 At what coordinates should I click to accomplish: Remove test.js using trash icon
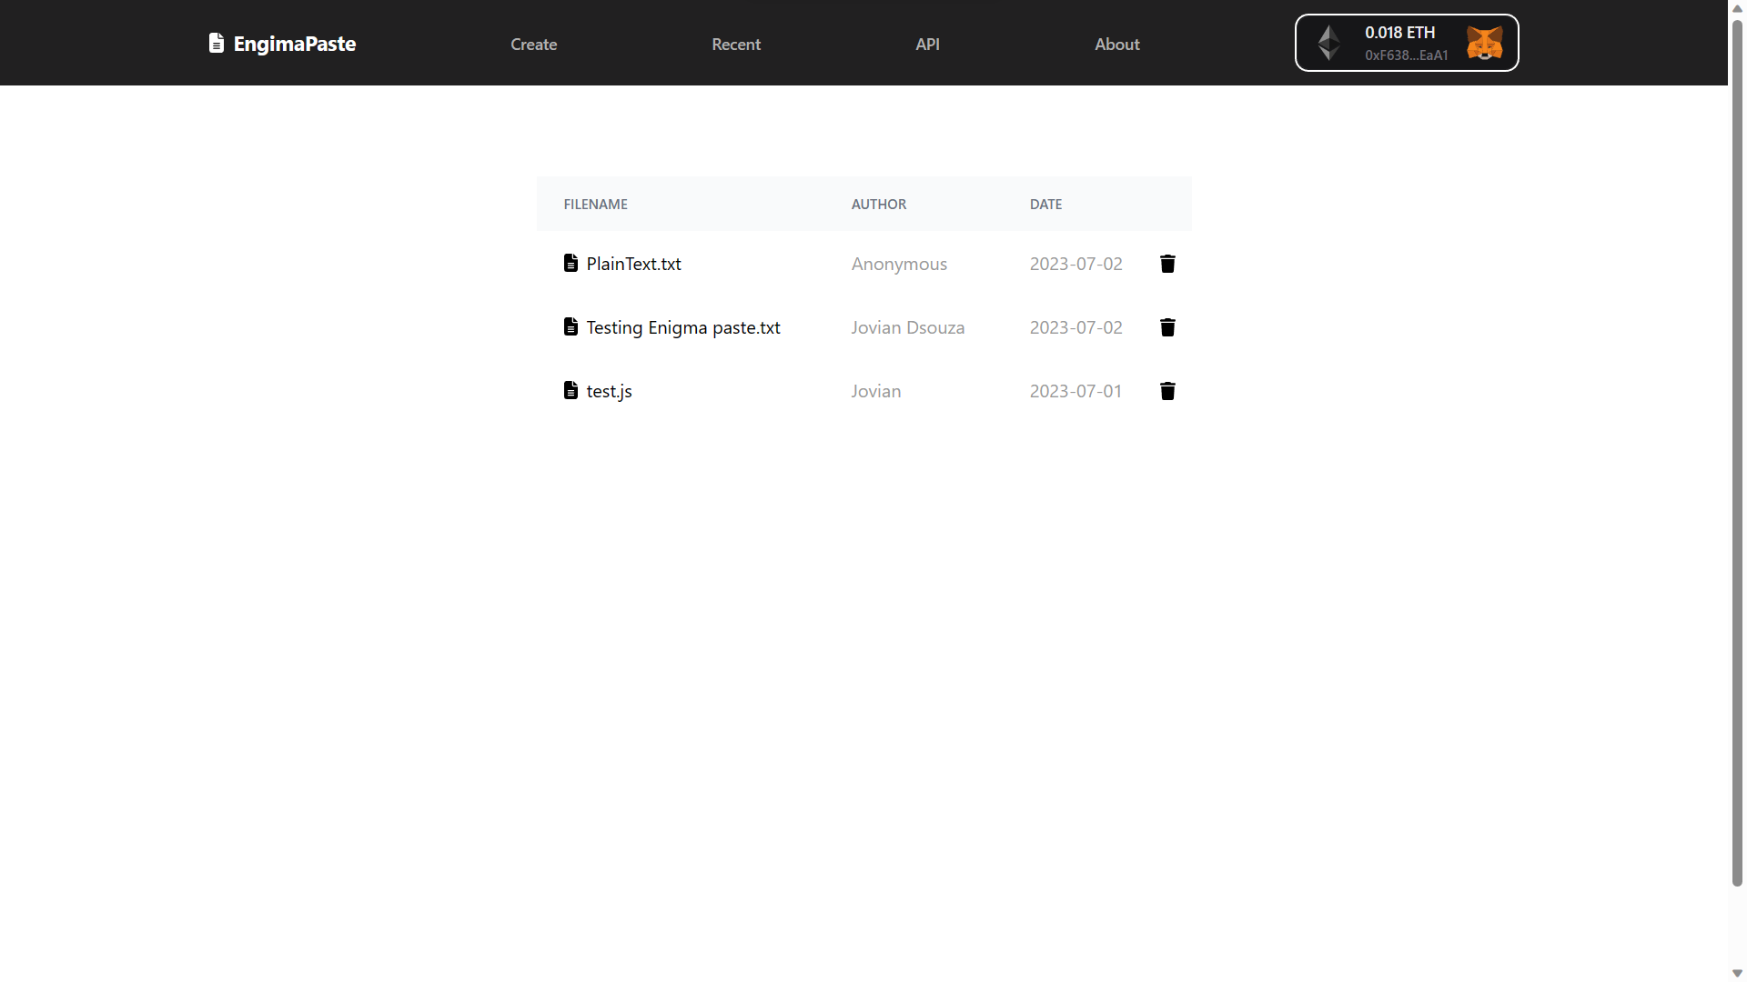pyautogui.click(x=1167, y=391)
